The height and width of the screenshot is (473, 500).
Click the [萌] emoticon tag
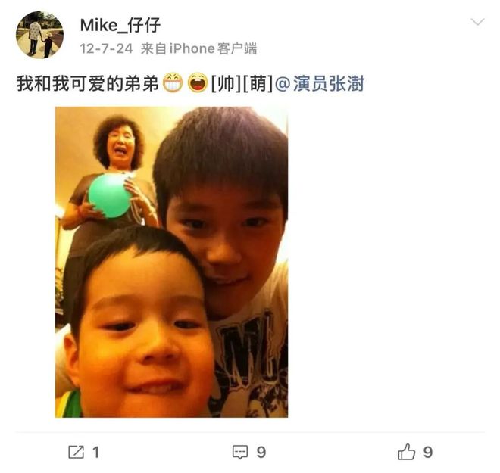pyautogui.click(x=258, y=83)
